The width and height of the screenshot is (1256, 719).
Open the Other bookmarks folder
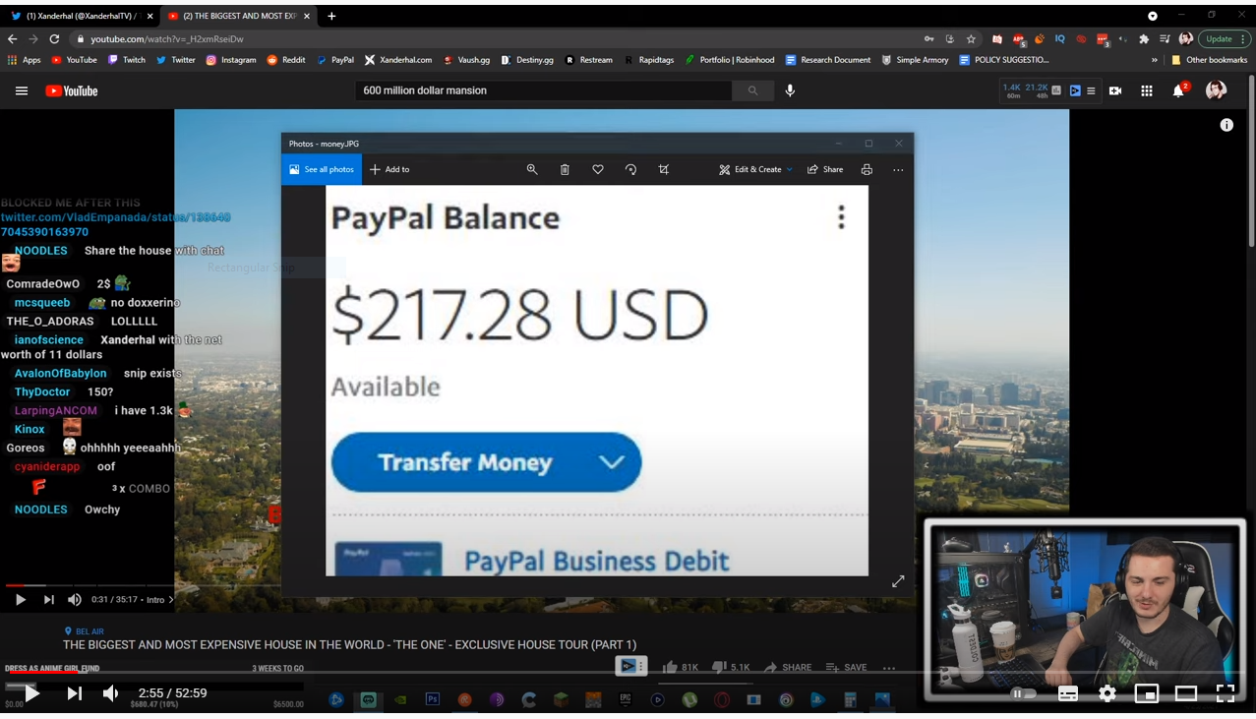pyautogui.click(x=1209, y=60)
